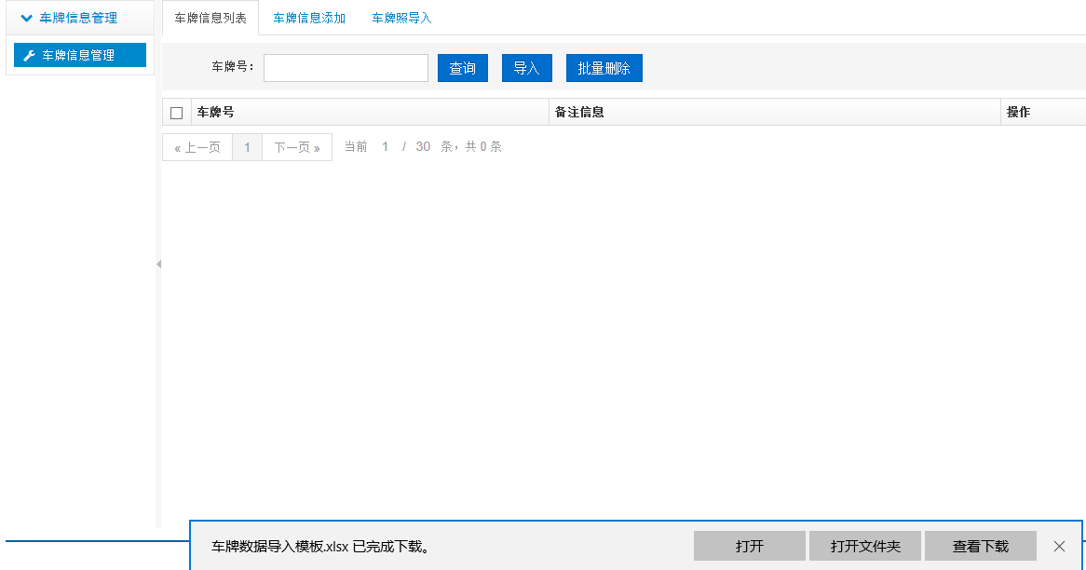
Task: Click the wrench icon beside 车牌信息管理
Action: coord(29,55)
